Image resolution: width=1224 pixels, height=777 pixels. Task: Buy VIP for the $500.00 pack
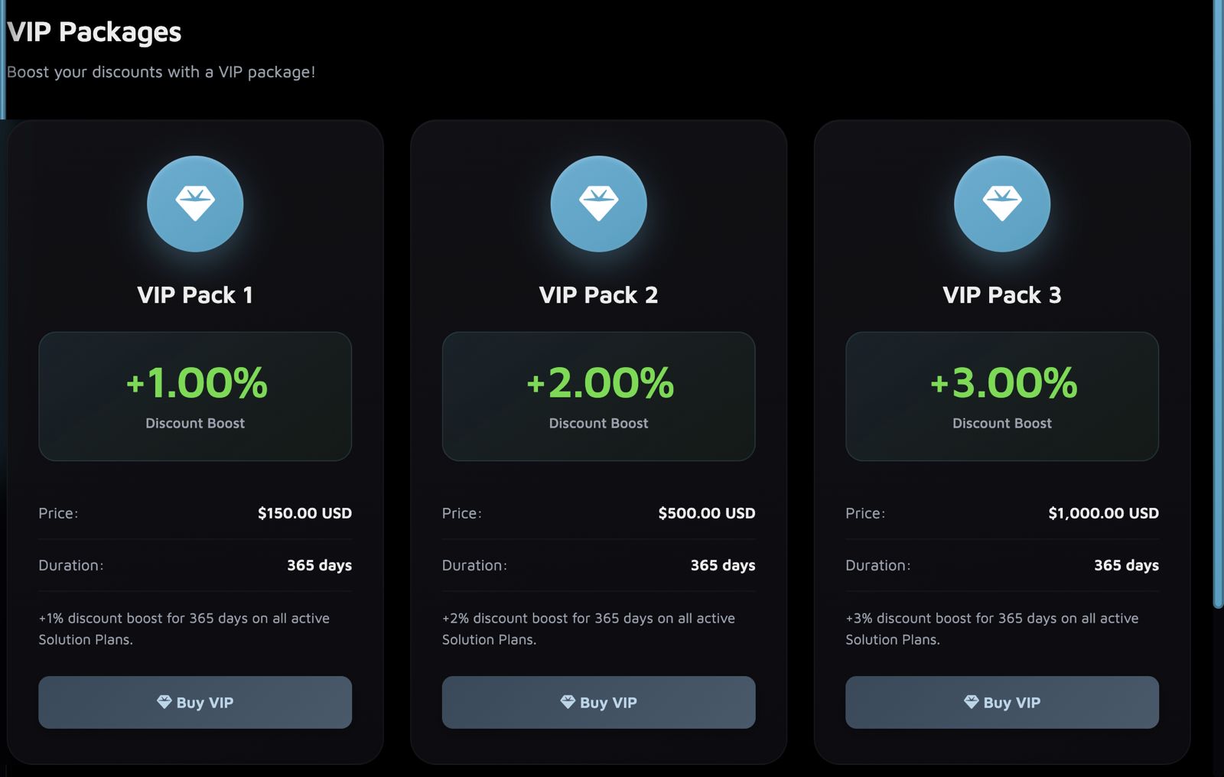(598, 702)
